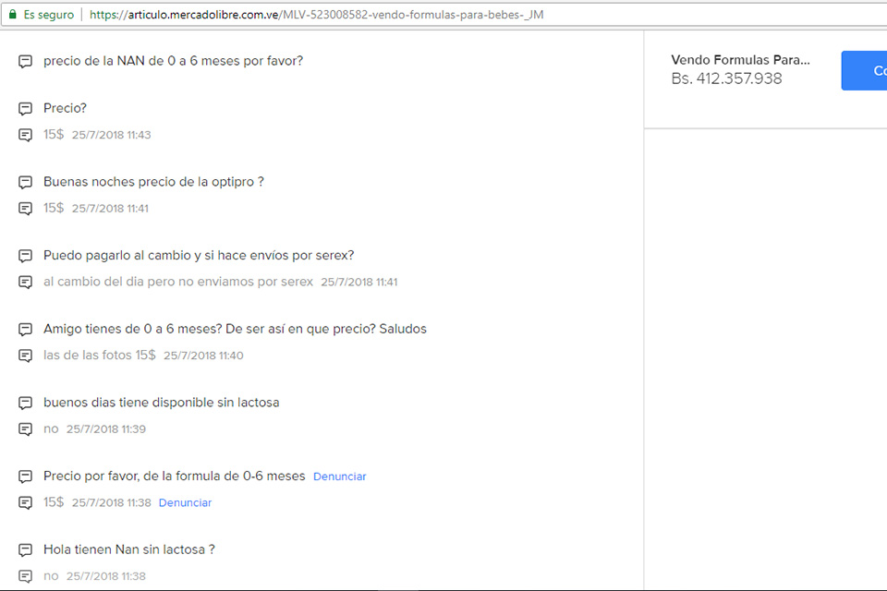This screenshot has height=591, width=887.
Task: Click the green secure padlock icon
Action: [x=11, y=15]
